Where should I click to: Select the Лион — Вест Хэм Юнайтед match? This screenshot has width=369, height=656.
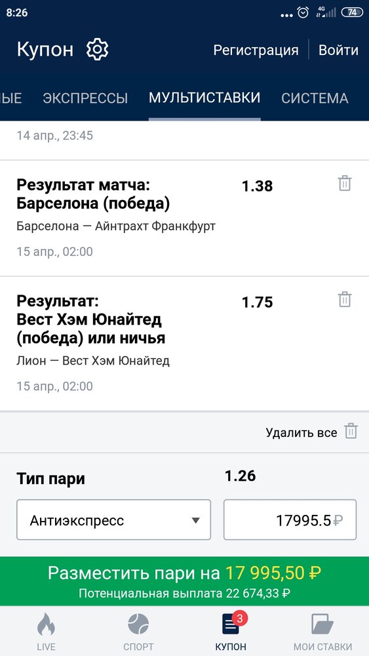[x=93, y=360]
